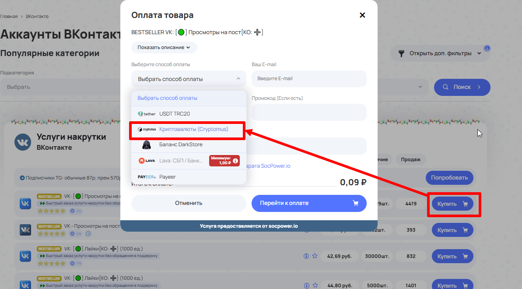Image resolution: width=522 pixels, height=289 pixels.
Task: Open info icon in the 44,80 руб. row
Action: (x=306, y=285)
